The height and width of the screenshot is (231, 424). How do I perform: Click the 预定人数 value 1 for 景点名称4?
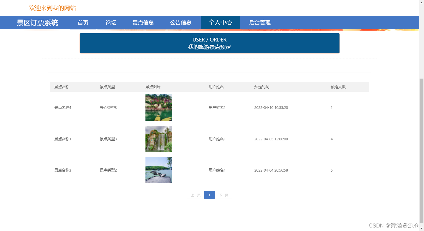coord(332,107)
